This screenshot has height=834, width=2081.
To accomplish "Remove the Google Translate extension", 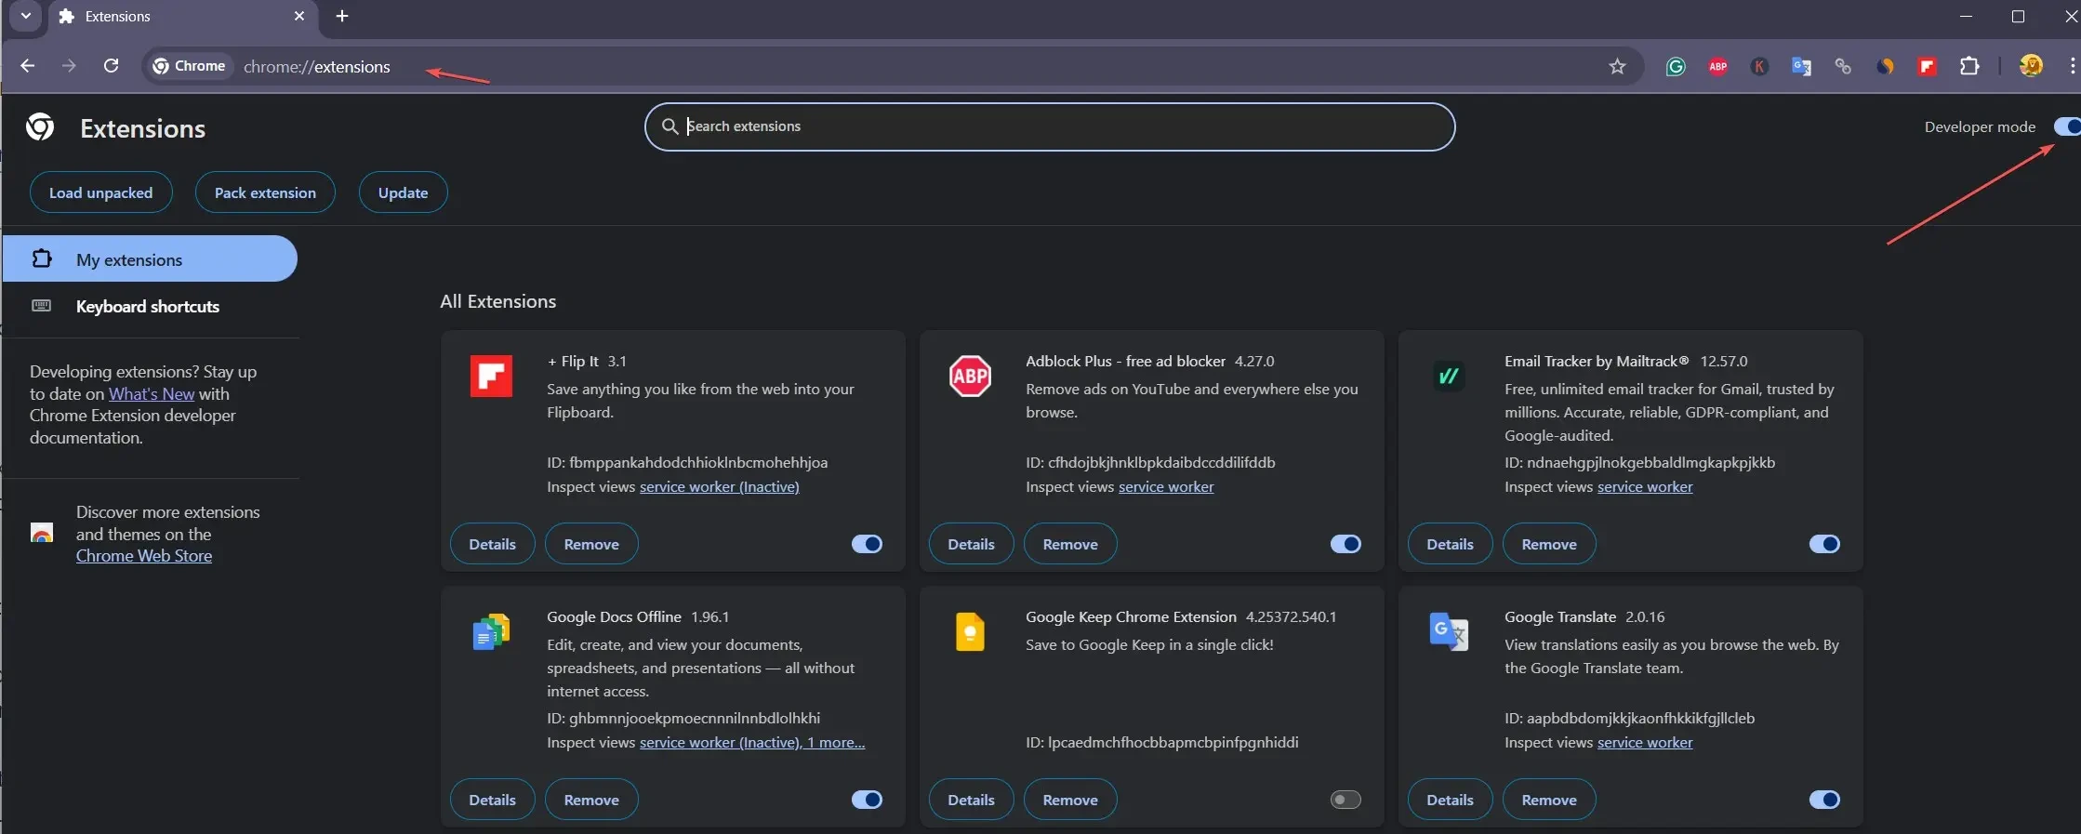I will click(x=1549, y=800).
